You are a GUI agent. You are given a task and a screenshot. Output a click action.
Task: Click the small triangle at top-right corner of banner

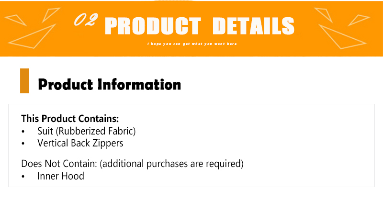pos(359,20)
